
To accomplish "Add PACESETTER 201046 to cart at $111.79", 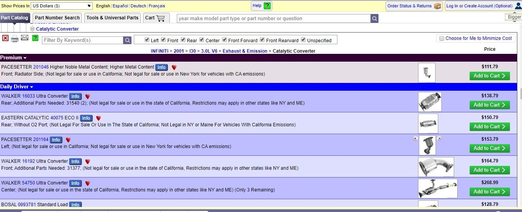I will click(489, 76).
